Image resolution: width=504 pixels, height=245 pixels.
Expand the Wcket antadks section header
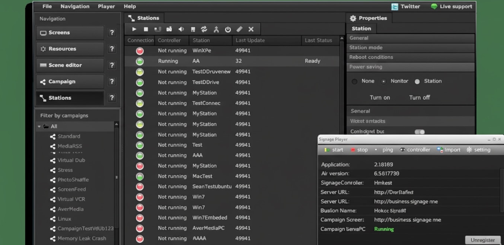pos(411,121)
